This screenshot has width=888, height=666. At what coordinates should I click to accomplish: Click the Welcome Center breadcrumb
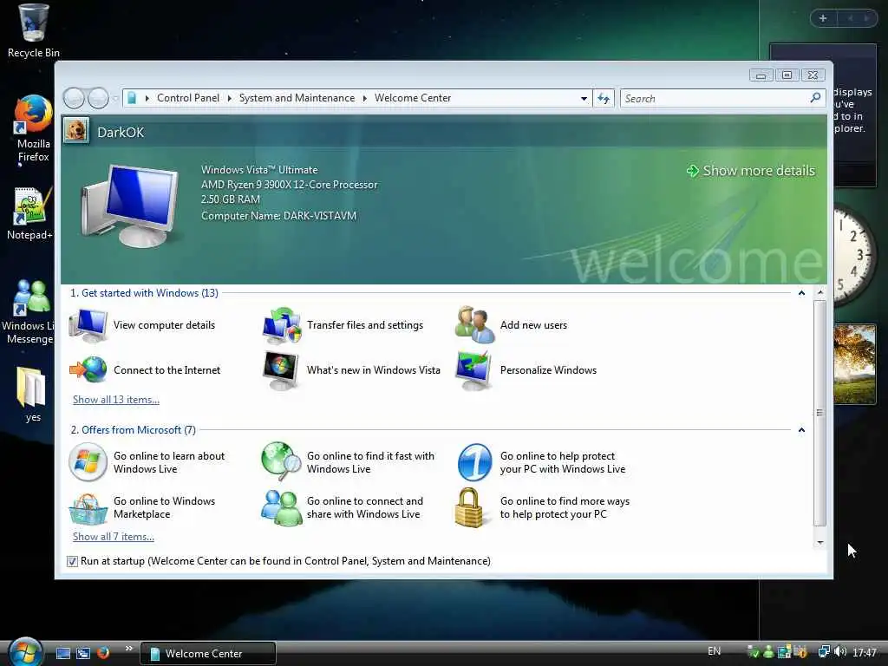(413, 98)
